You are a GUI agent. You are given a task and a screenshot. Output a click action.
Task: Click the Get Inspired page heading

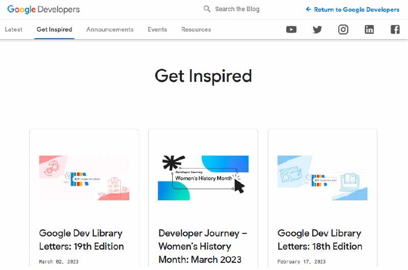pos(203,76)
